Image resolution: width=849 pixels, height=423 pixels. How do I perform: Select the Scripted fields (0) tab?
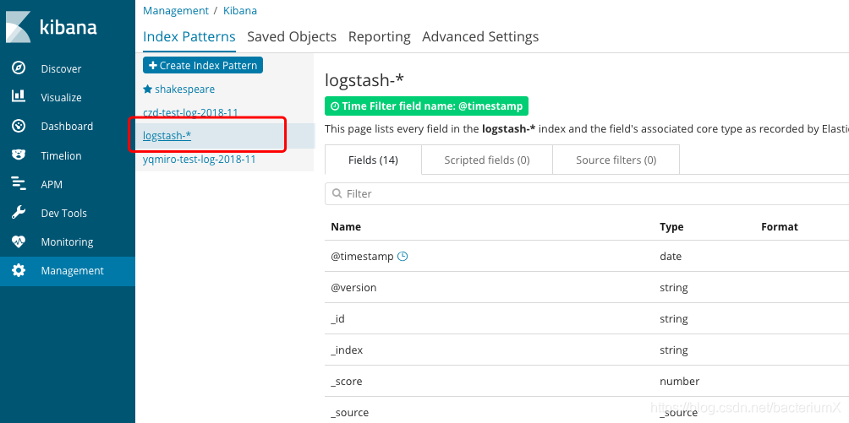pyautogui.click(x=487, y=160)
